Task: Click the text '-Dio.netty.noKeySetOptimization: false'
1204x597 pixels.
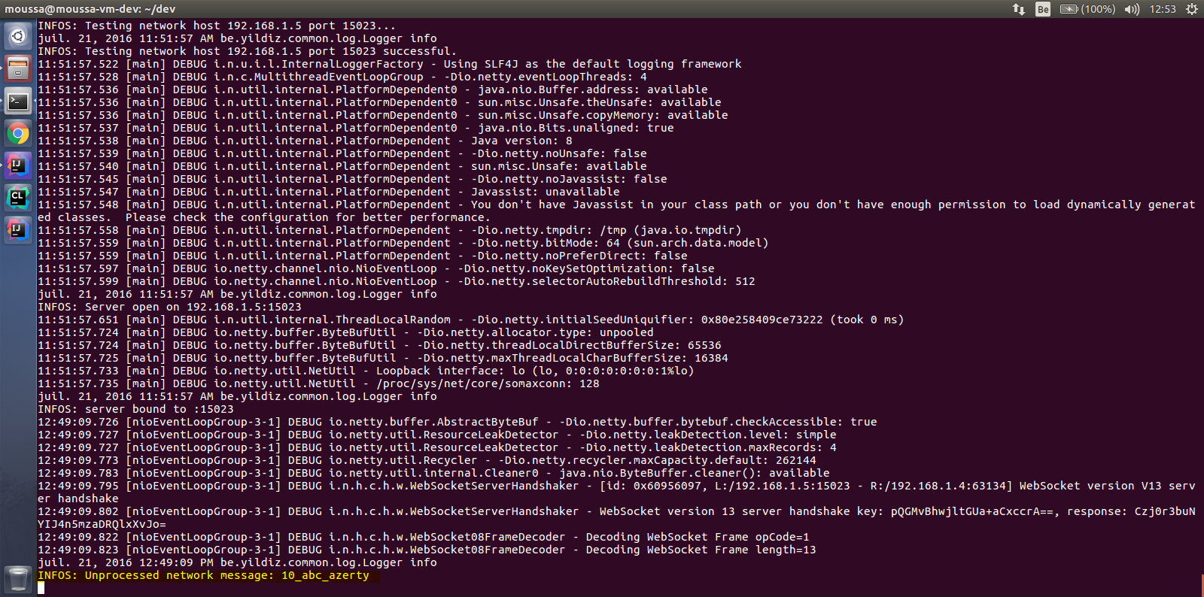Action: click(585, 268)
